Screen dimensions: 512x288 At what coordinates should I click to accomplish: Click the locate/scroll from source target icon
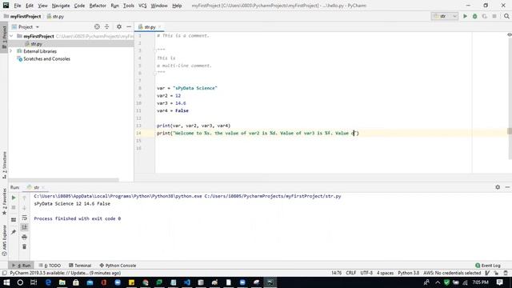97,26
